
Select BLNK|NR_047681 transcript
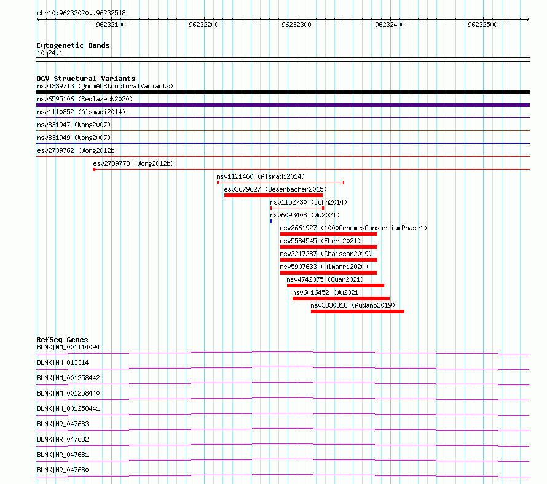63,455
